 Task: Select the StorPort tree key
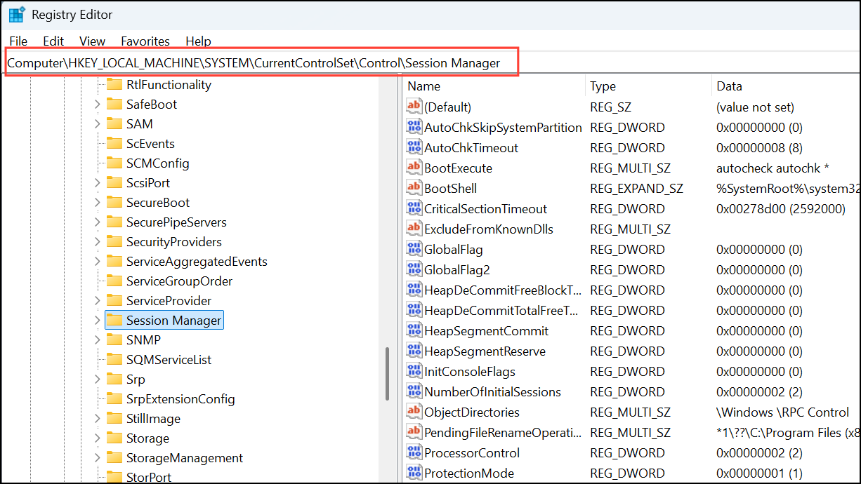click(x=149, y=478)
